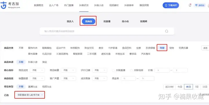Switch to the 找视频 tab
This screenshot has width=209, height=105.
tap(144, 21)
